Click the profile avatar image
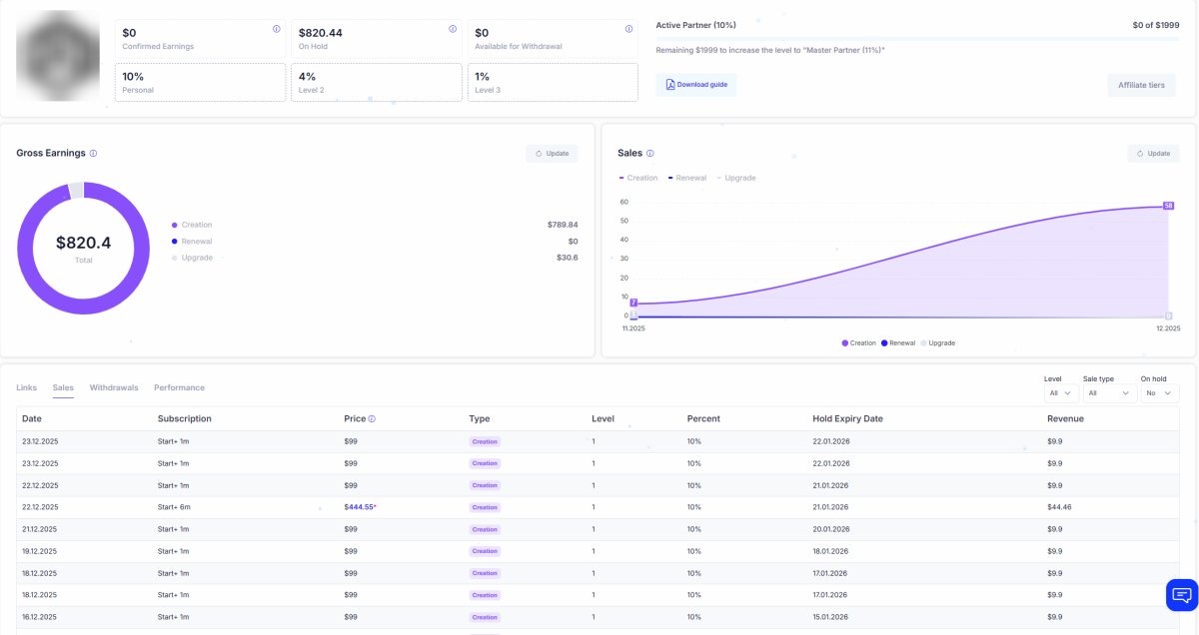The image size is (1199, 635). [57, 56]
